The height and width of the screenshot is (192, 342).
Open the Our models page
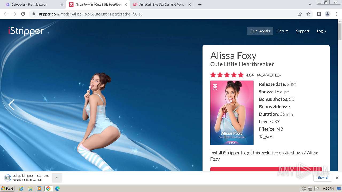[260, 31]
